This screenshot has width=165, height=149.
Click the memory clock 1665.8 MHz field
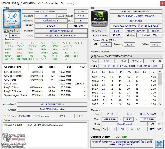click(110, 119)
